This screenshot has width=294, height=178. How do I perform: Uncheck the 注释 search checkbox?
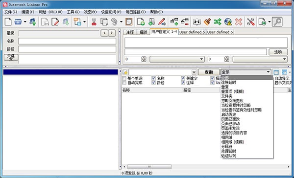coord(183,83)
